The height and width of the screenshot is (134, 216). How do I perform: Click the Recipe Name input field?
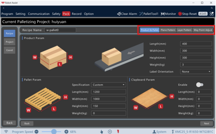(x=60, y=30)
